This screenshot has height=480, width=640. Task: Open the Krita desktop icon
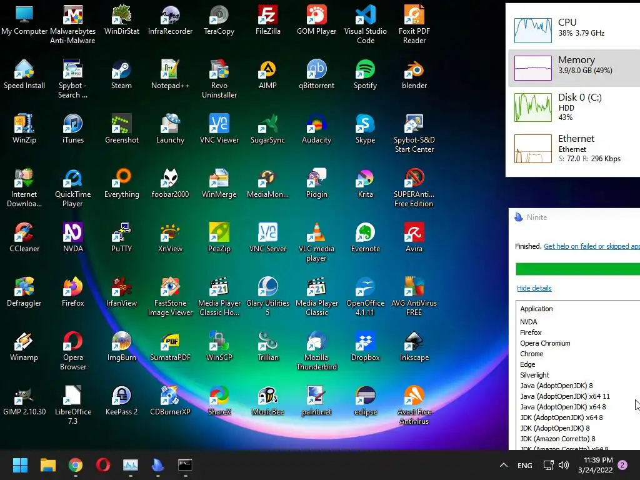(365, 183)
